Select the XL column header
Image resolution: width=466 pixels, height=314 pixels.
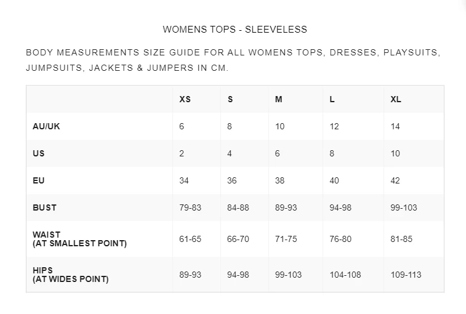click(396, 99)
